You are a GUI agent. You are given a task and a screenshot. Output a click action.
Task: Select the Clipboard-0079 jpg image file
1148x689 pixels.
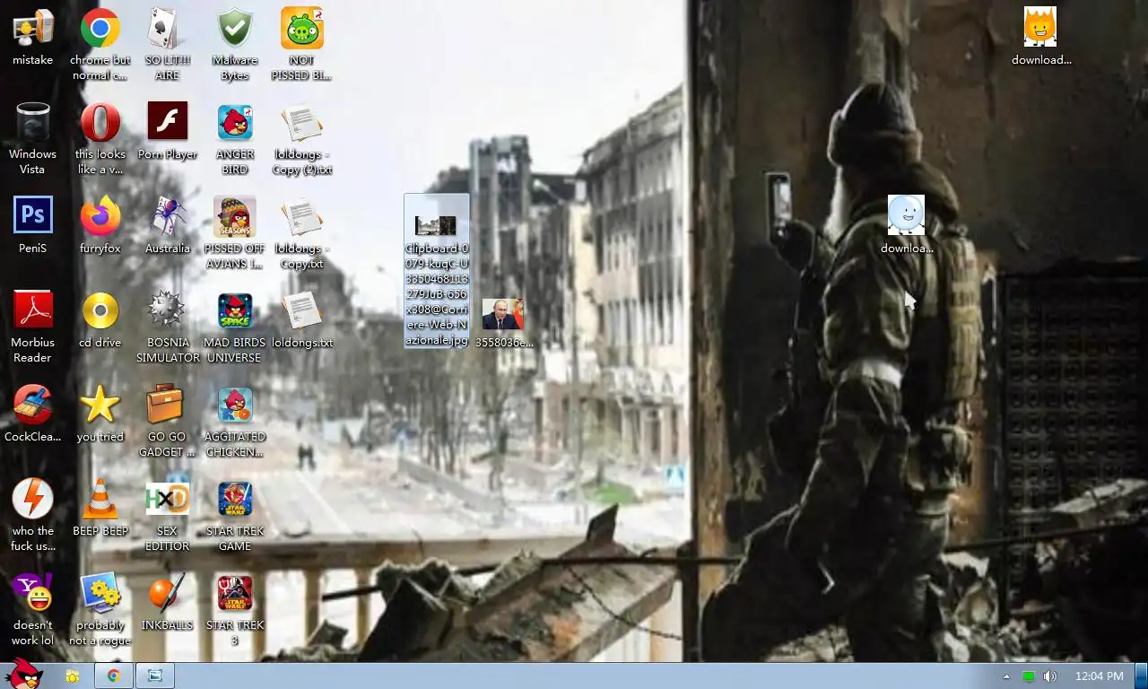click(437, 271)
